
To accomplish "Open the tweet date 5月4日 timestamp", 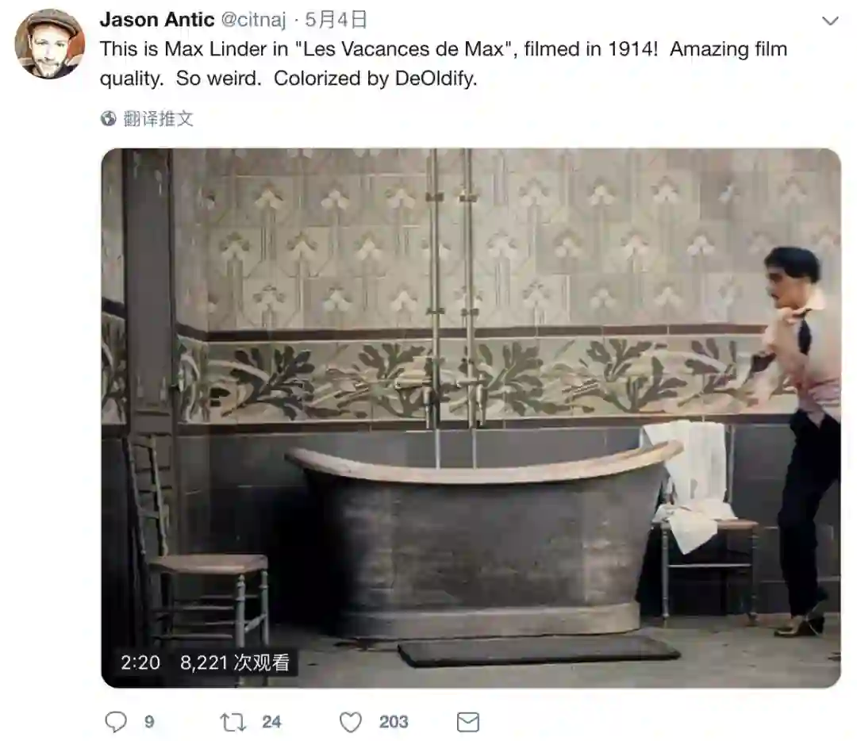I will click(336, 20).
